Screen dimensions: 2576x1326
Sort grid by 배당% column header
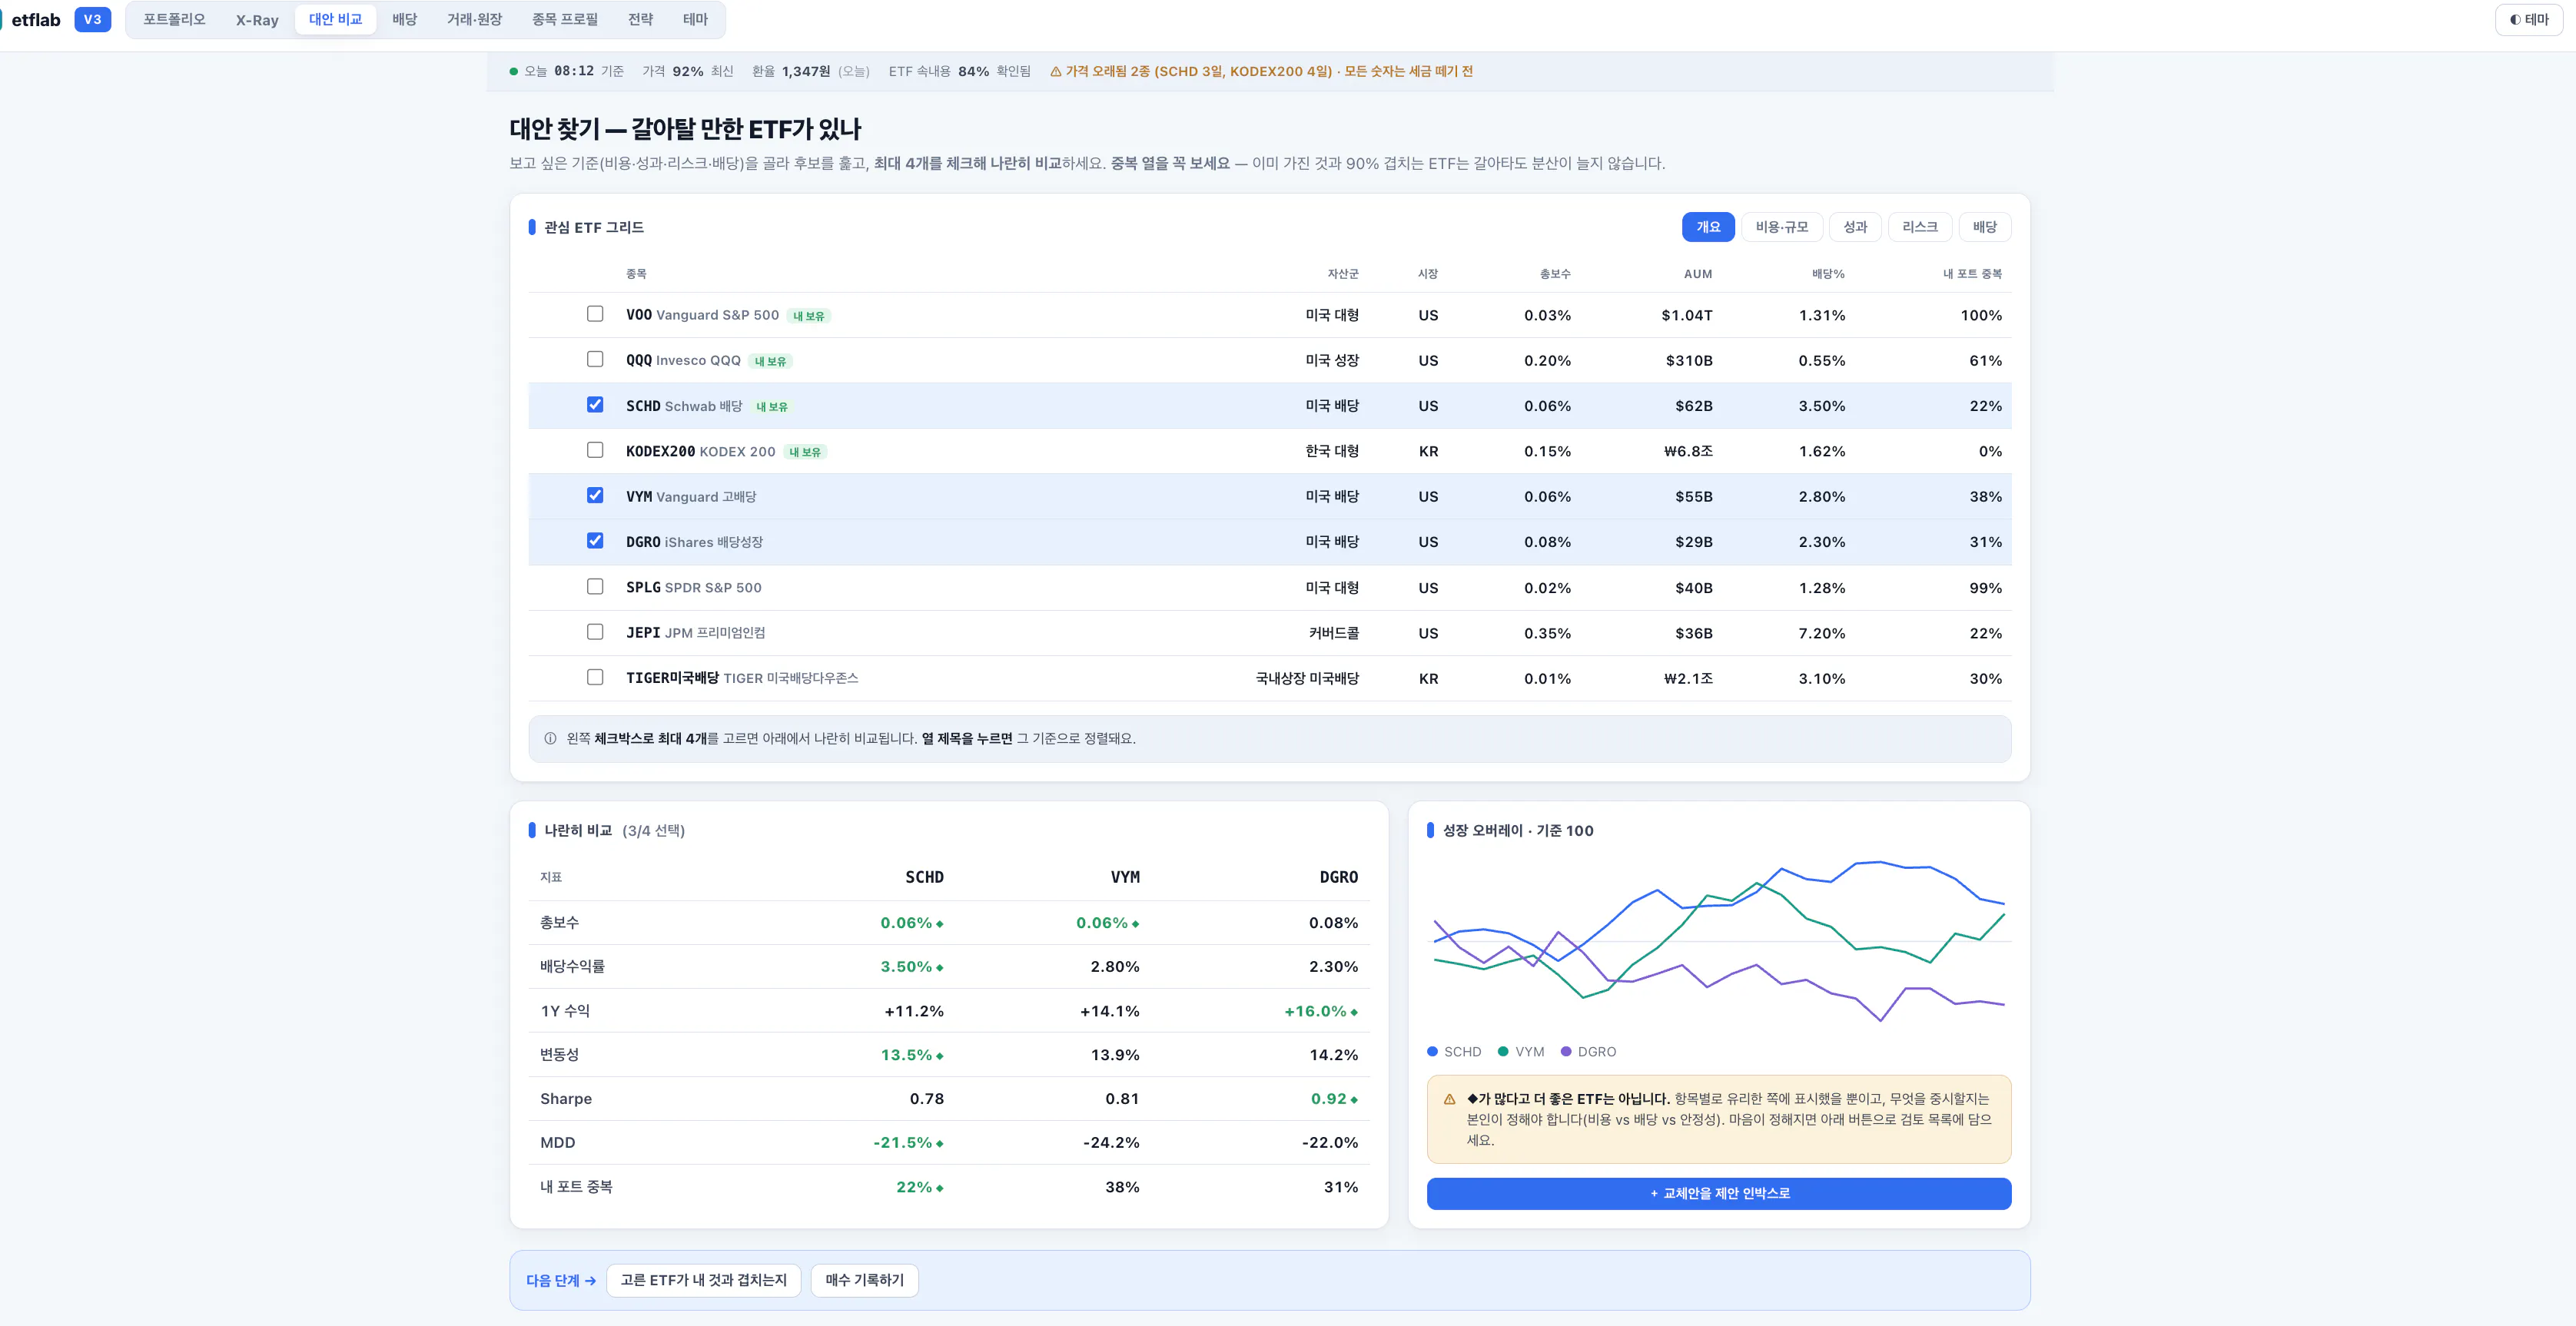click(x=1828, y=274)
